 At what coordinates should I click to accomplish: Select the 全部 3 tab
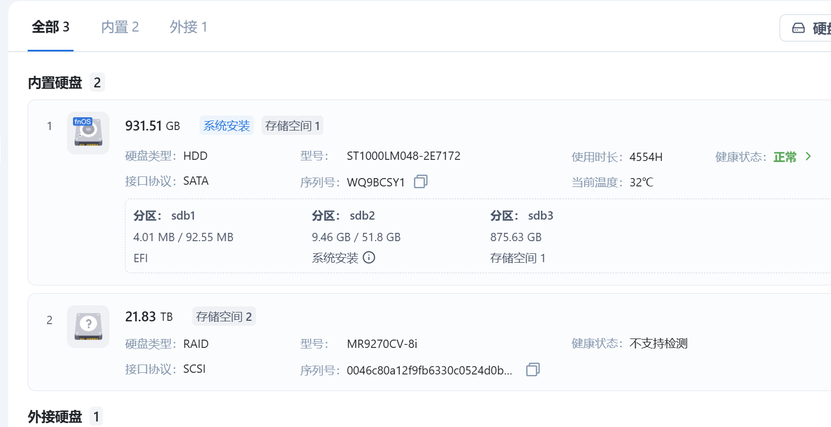point(50,27)
